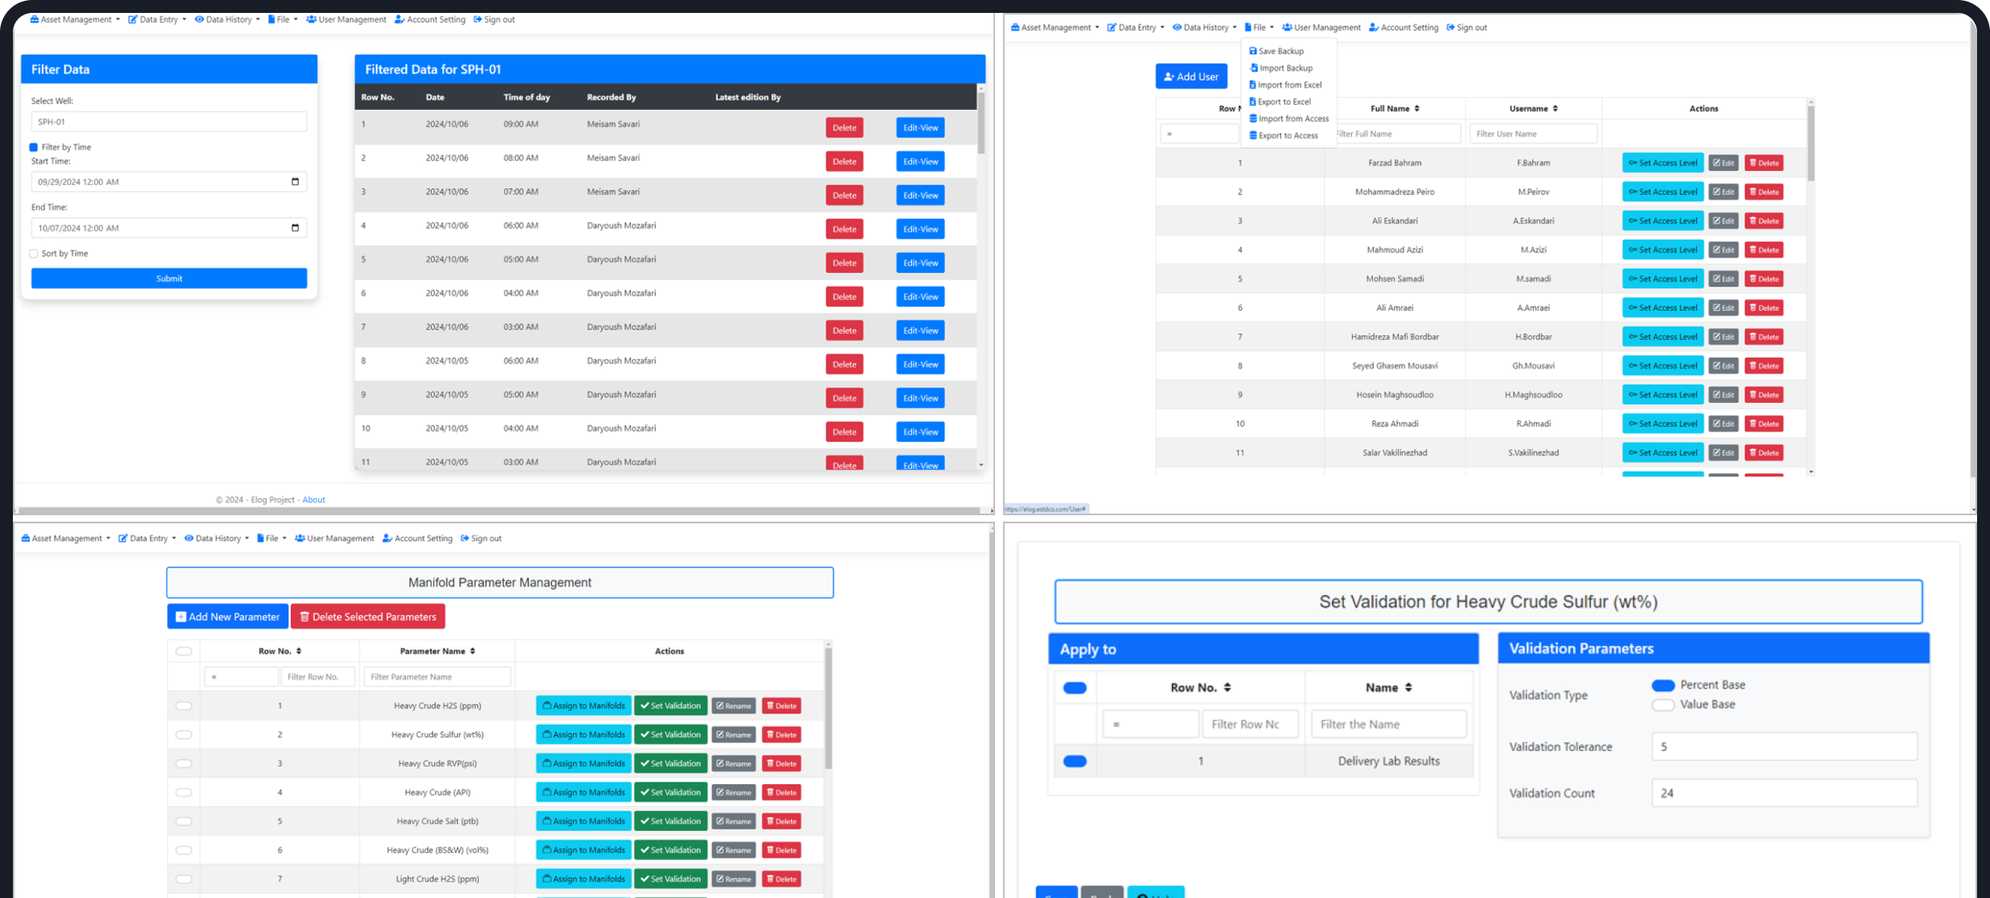The width and height of the screenshot is (1990, 898).
Task: Click sort arrows next to Parameter Name
Action: (x=472, y=651)
